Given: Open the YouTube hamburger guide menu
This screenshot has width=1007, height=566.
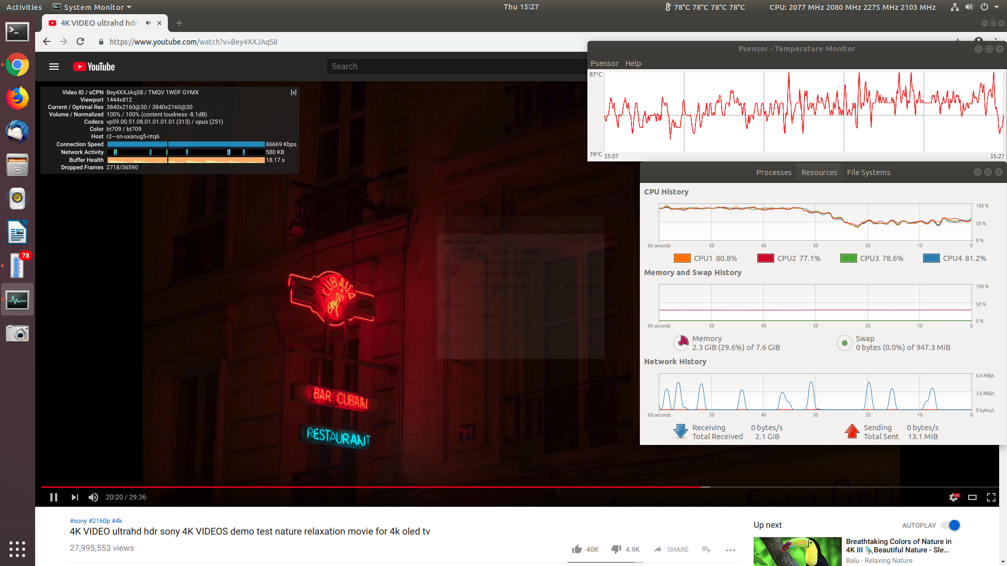Looking at the screenshot, I should pyautogui.click(x=54, y=67).
